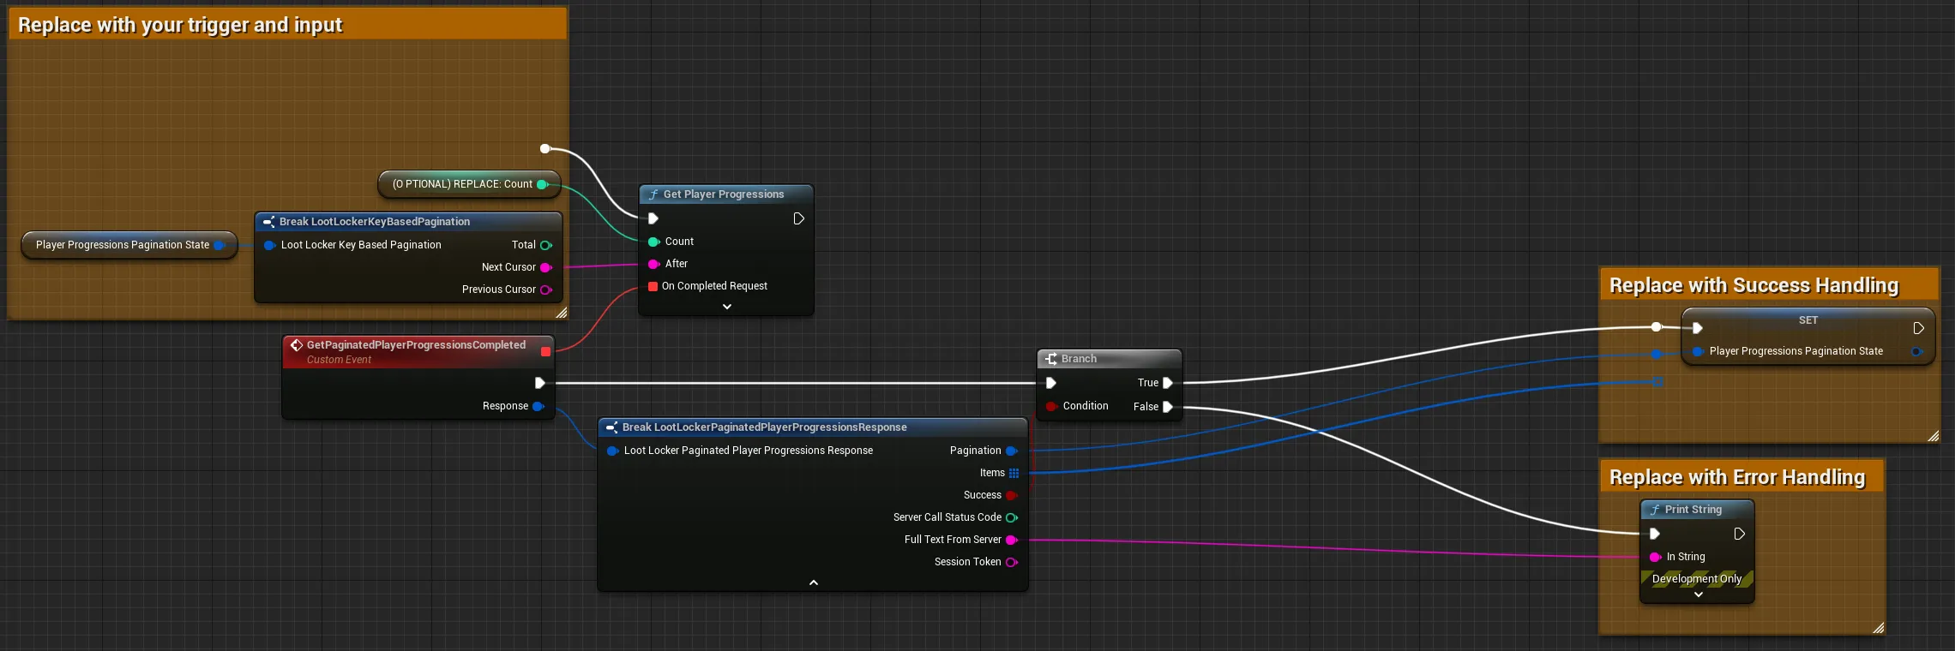The height and width of the screenshot is (651, 1955).
Task: Click the Full Text From Server output pin
Action: (x=1012, y=540)
